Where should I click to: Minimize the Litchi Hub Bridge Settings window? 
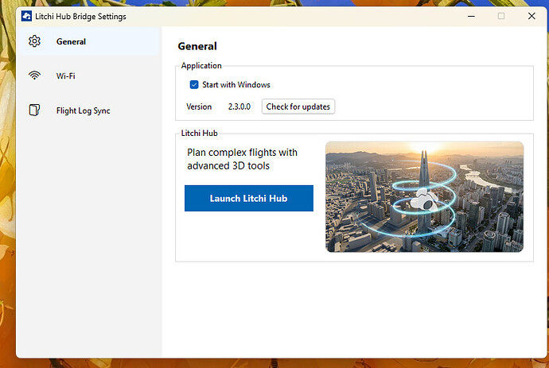point(471,16)
